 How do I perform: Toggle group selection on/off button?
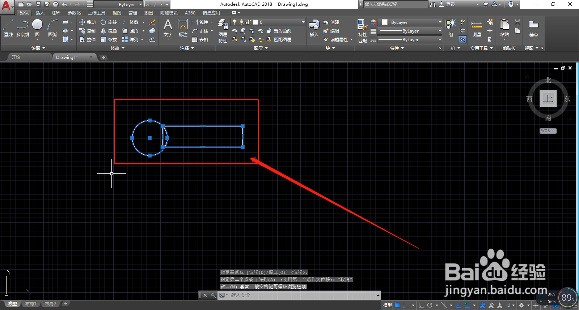462,39
